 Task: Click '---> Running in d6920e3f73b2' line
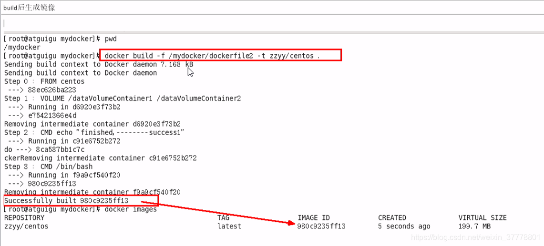point(64,107)
